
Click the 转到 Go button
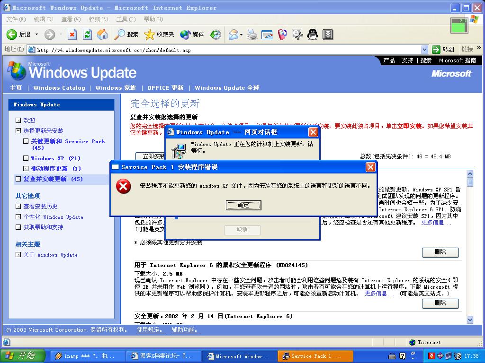[443, 49]
